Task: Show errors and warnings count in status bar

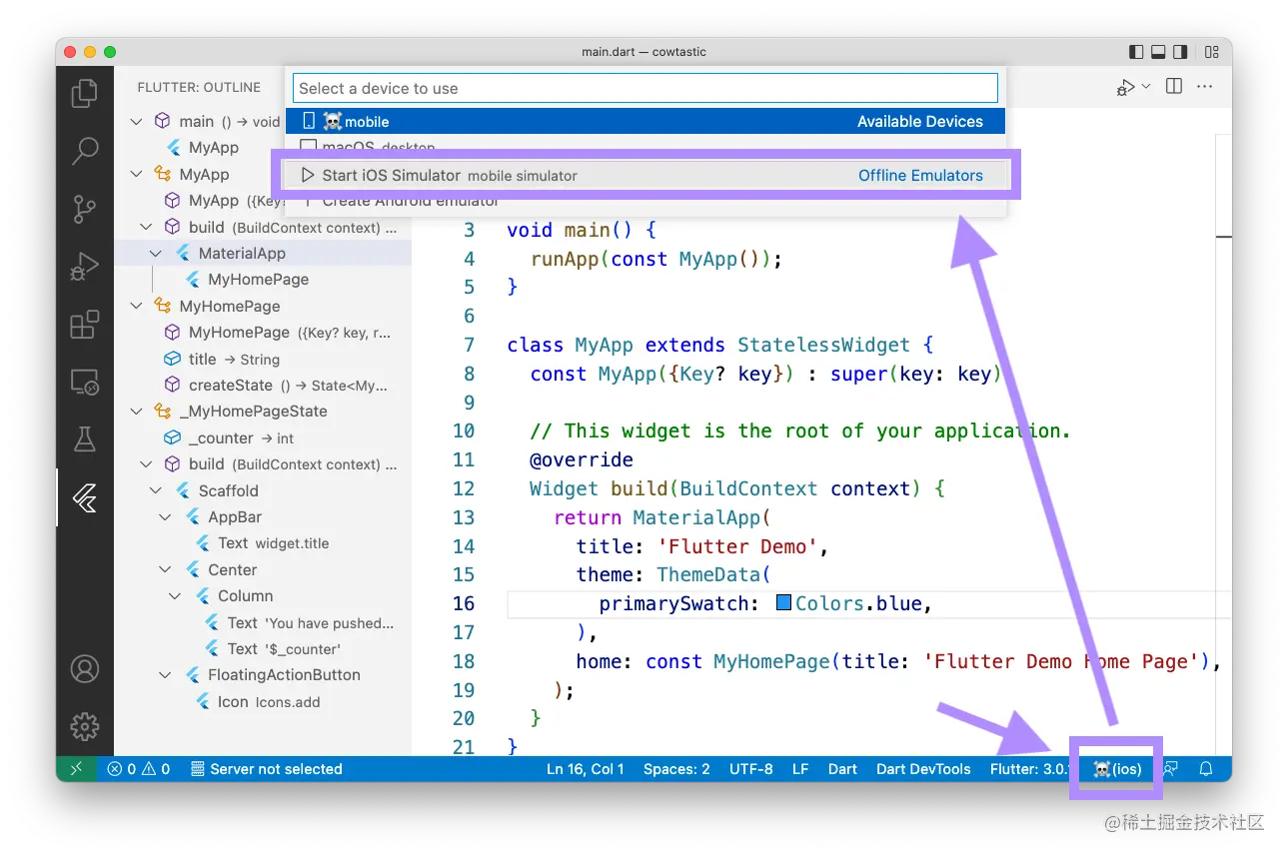Action: click(139, 769)
